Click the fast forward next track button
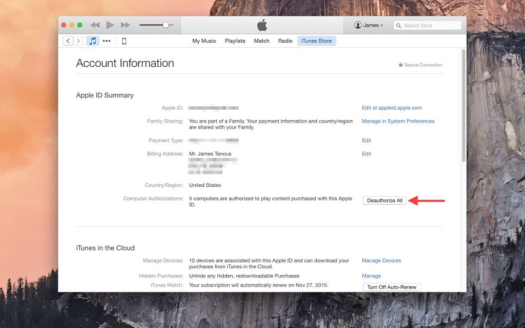The width and height of the screenshot is (525, 328). coord(125,25)
